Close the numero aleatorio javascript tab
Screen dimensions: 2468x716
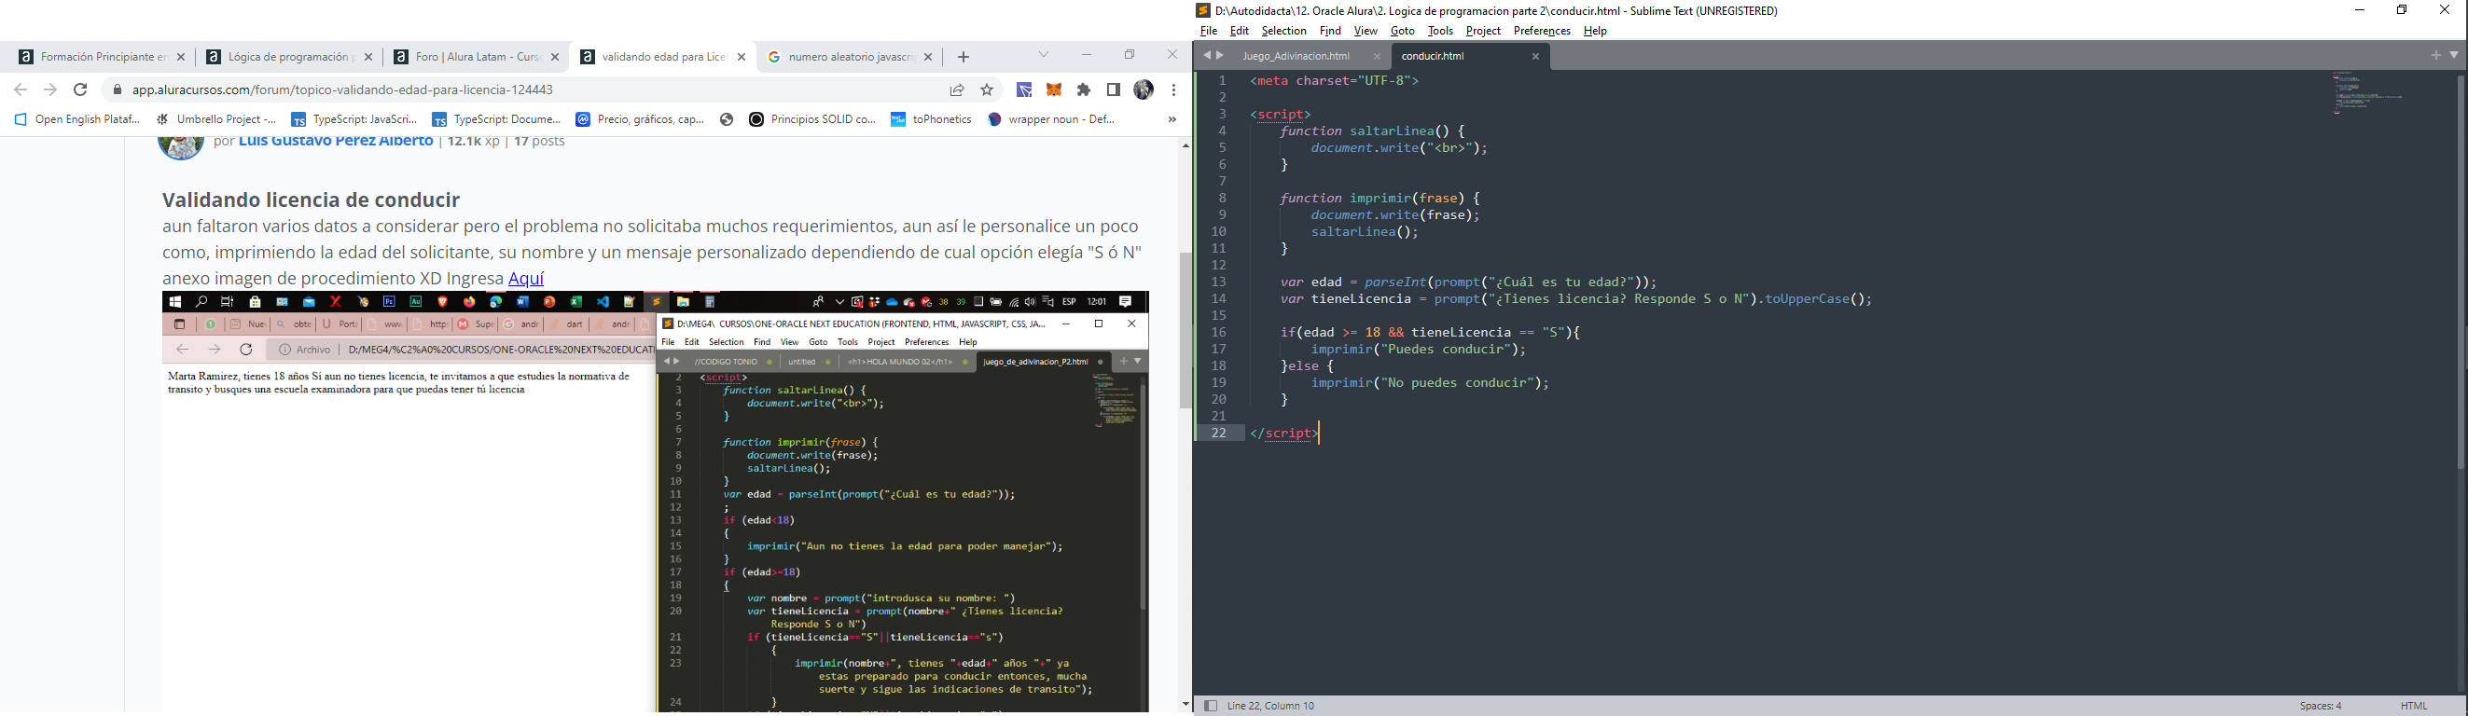(x=928, y=58)
